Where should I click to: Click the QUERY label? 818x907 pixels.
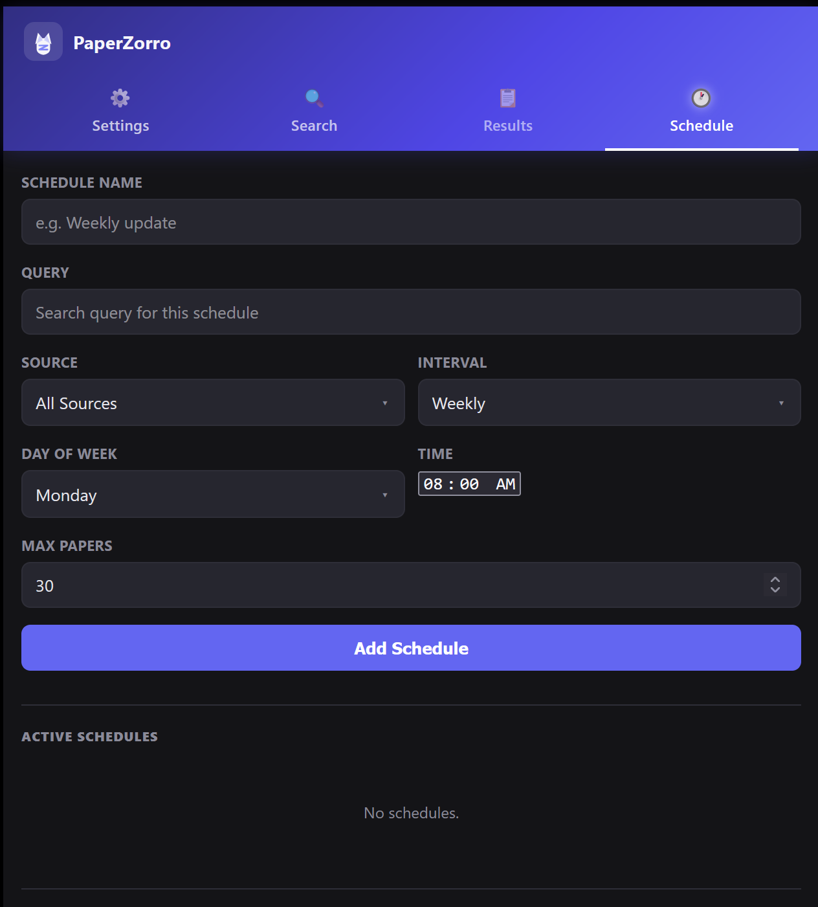[45, 273]
